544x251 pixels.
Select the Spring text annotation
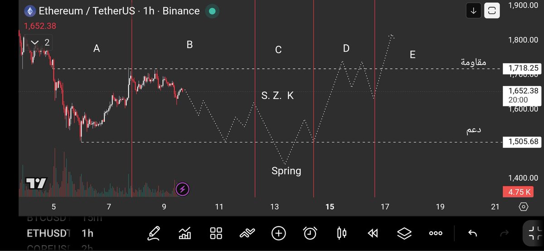286,171
